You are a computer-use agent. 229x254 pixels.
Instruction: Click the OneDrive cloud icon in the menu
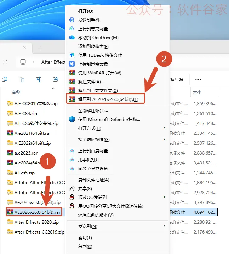[72, 38]
